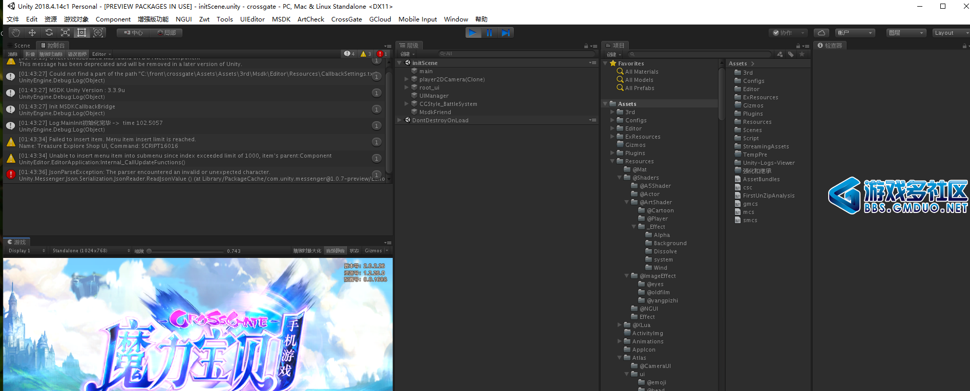Select the 检查器 (Inspector) tab
This screenshot has height=391, width=970.
pyautogui.click(x=830, y=46)
